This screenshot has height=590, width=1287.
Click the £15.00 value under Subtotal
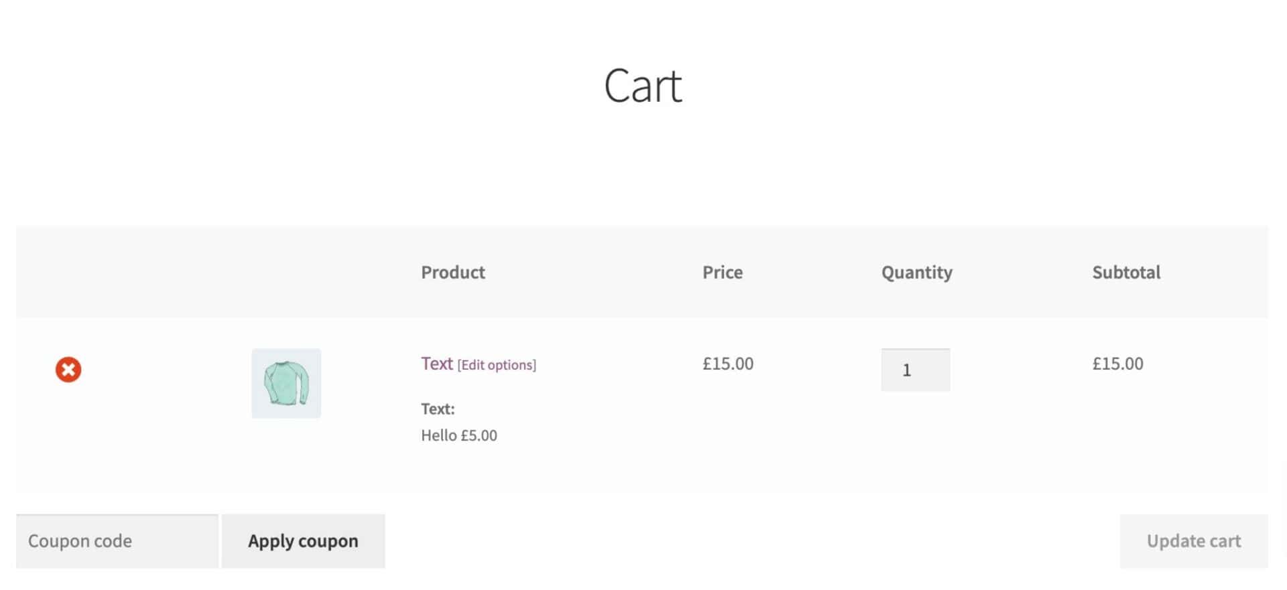tap(1118, 364)
